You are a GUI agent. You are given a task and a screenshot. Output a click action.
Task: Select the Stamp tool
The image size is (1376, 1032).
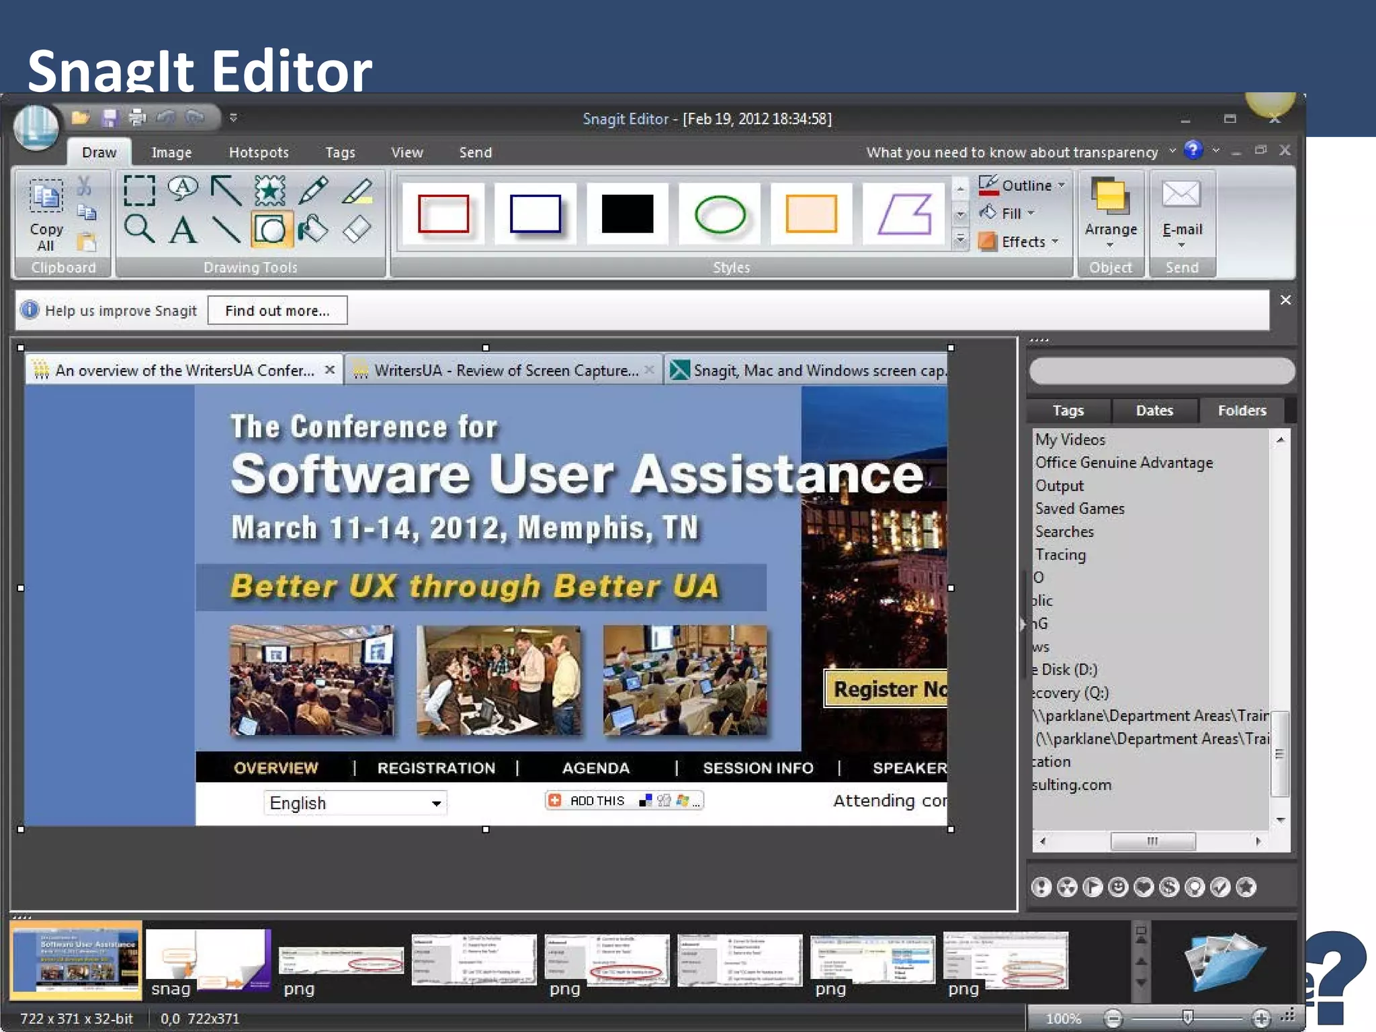[x=269, y=191]
